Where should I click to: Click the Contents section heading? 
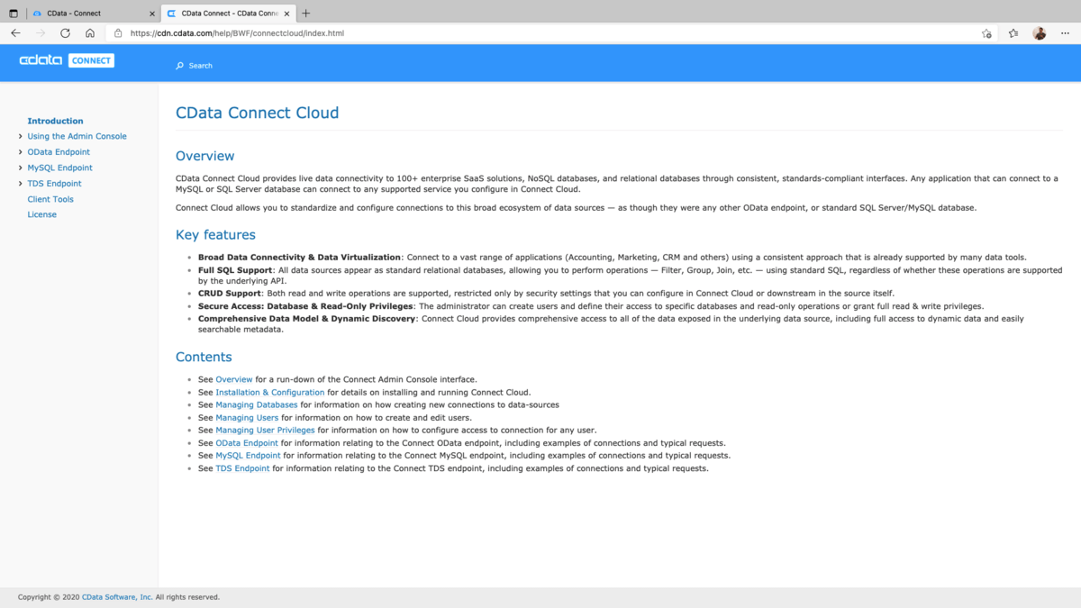point(204,358)
